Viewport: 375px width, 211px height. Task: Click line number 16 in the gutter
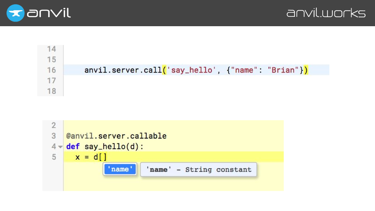(51, 70)
